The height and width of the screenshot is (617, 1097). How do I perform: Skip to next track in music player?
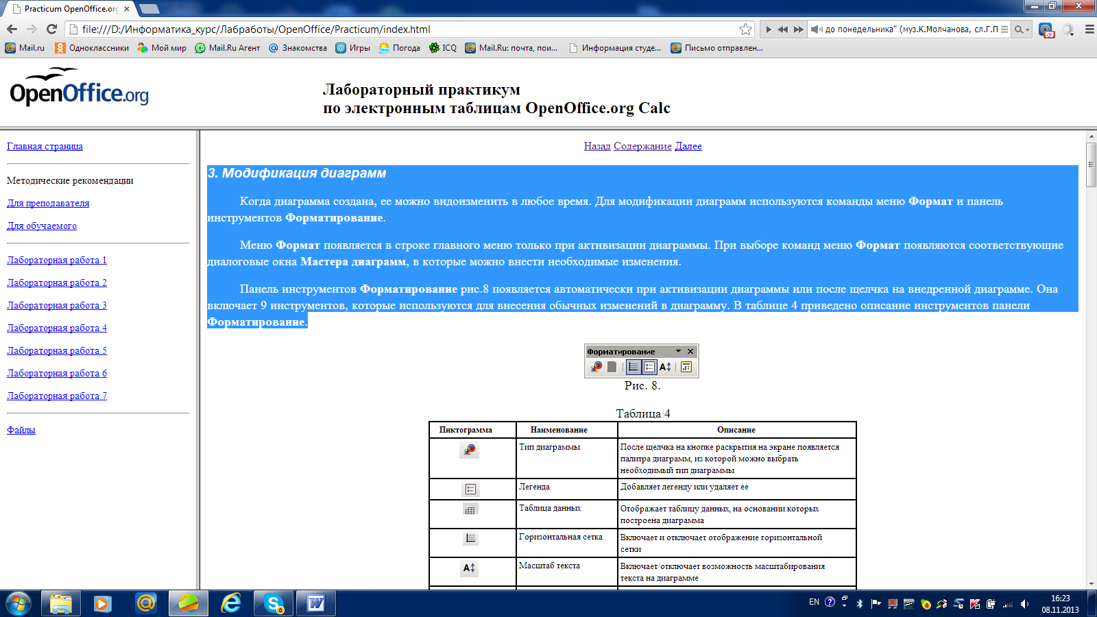click(799, 29)
